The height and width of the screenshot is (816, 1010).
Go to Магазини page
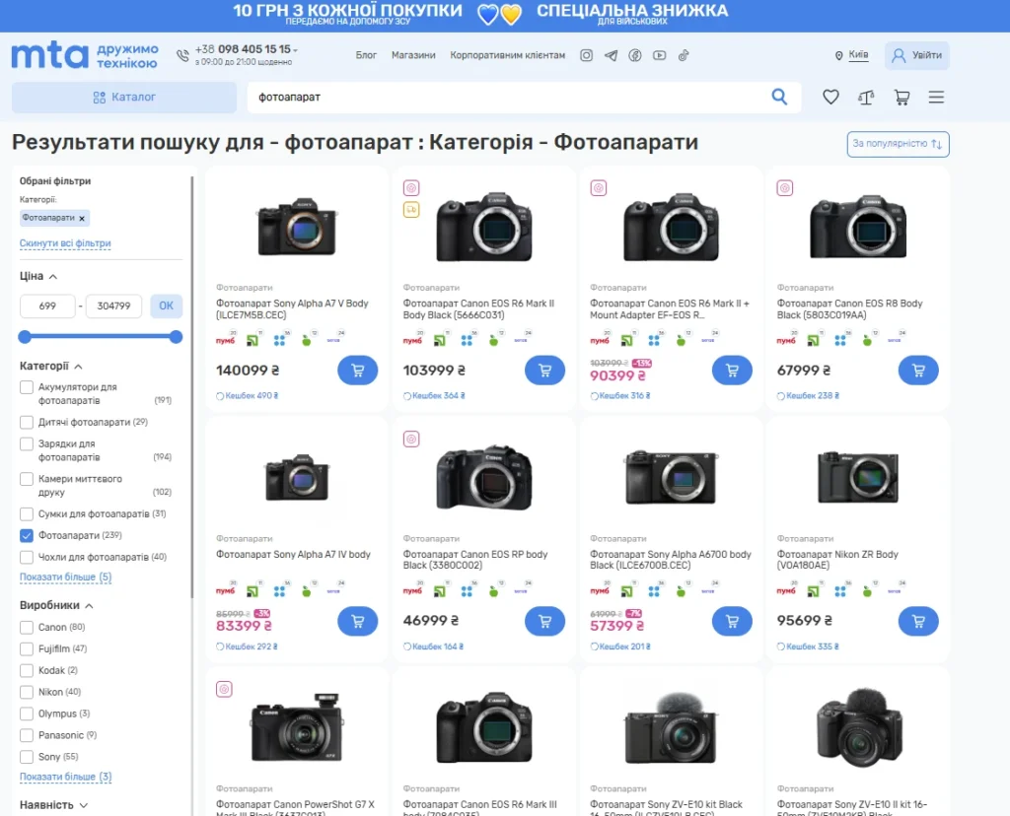point(413,55)
